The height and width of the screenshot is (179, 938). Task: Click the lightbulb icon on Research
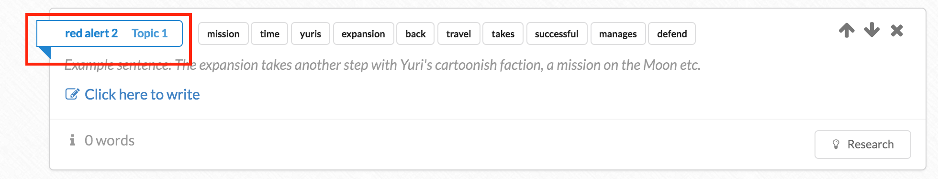(x=836, y=145)
